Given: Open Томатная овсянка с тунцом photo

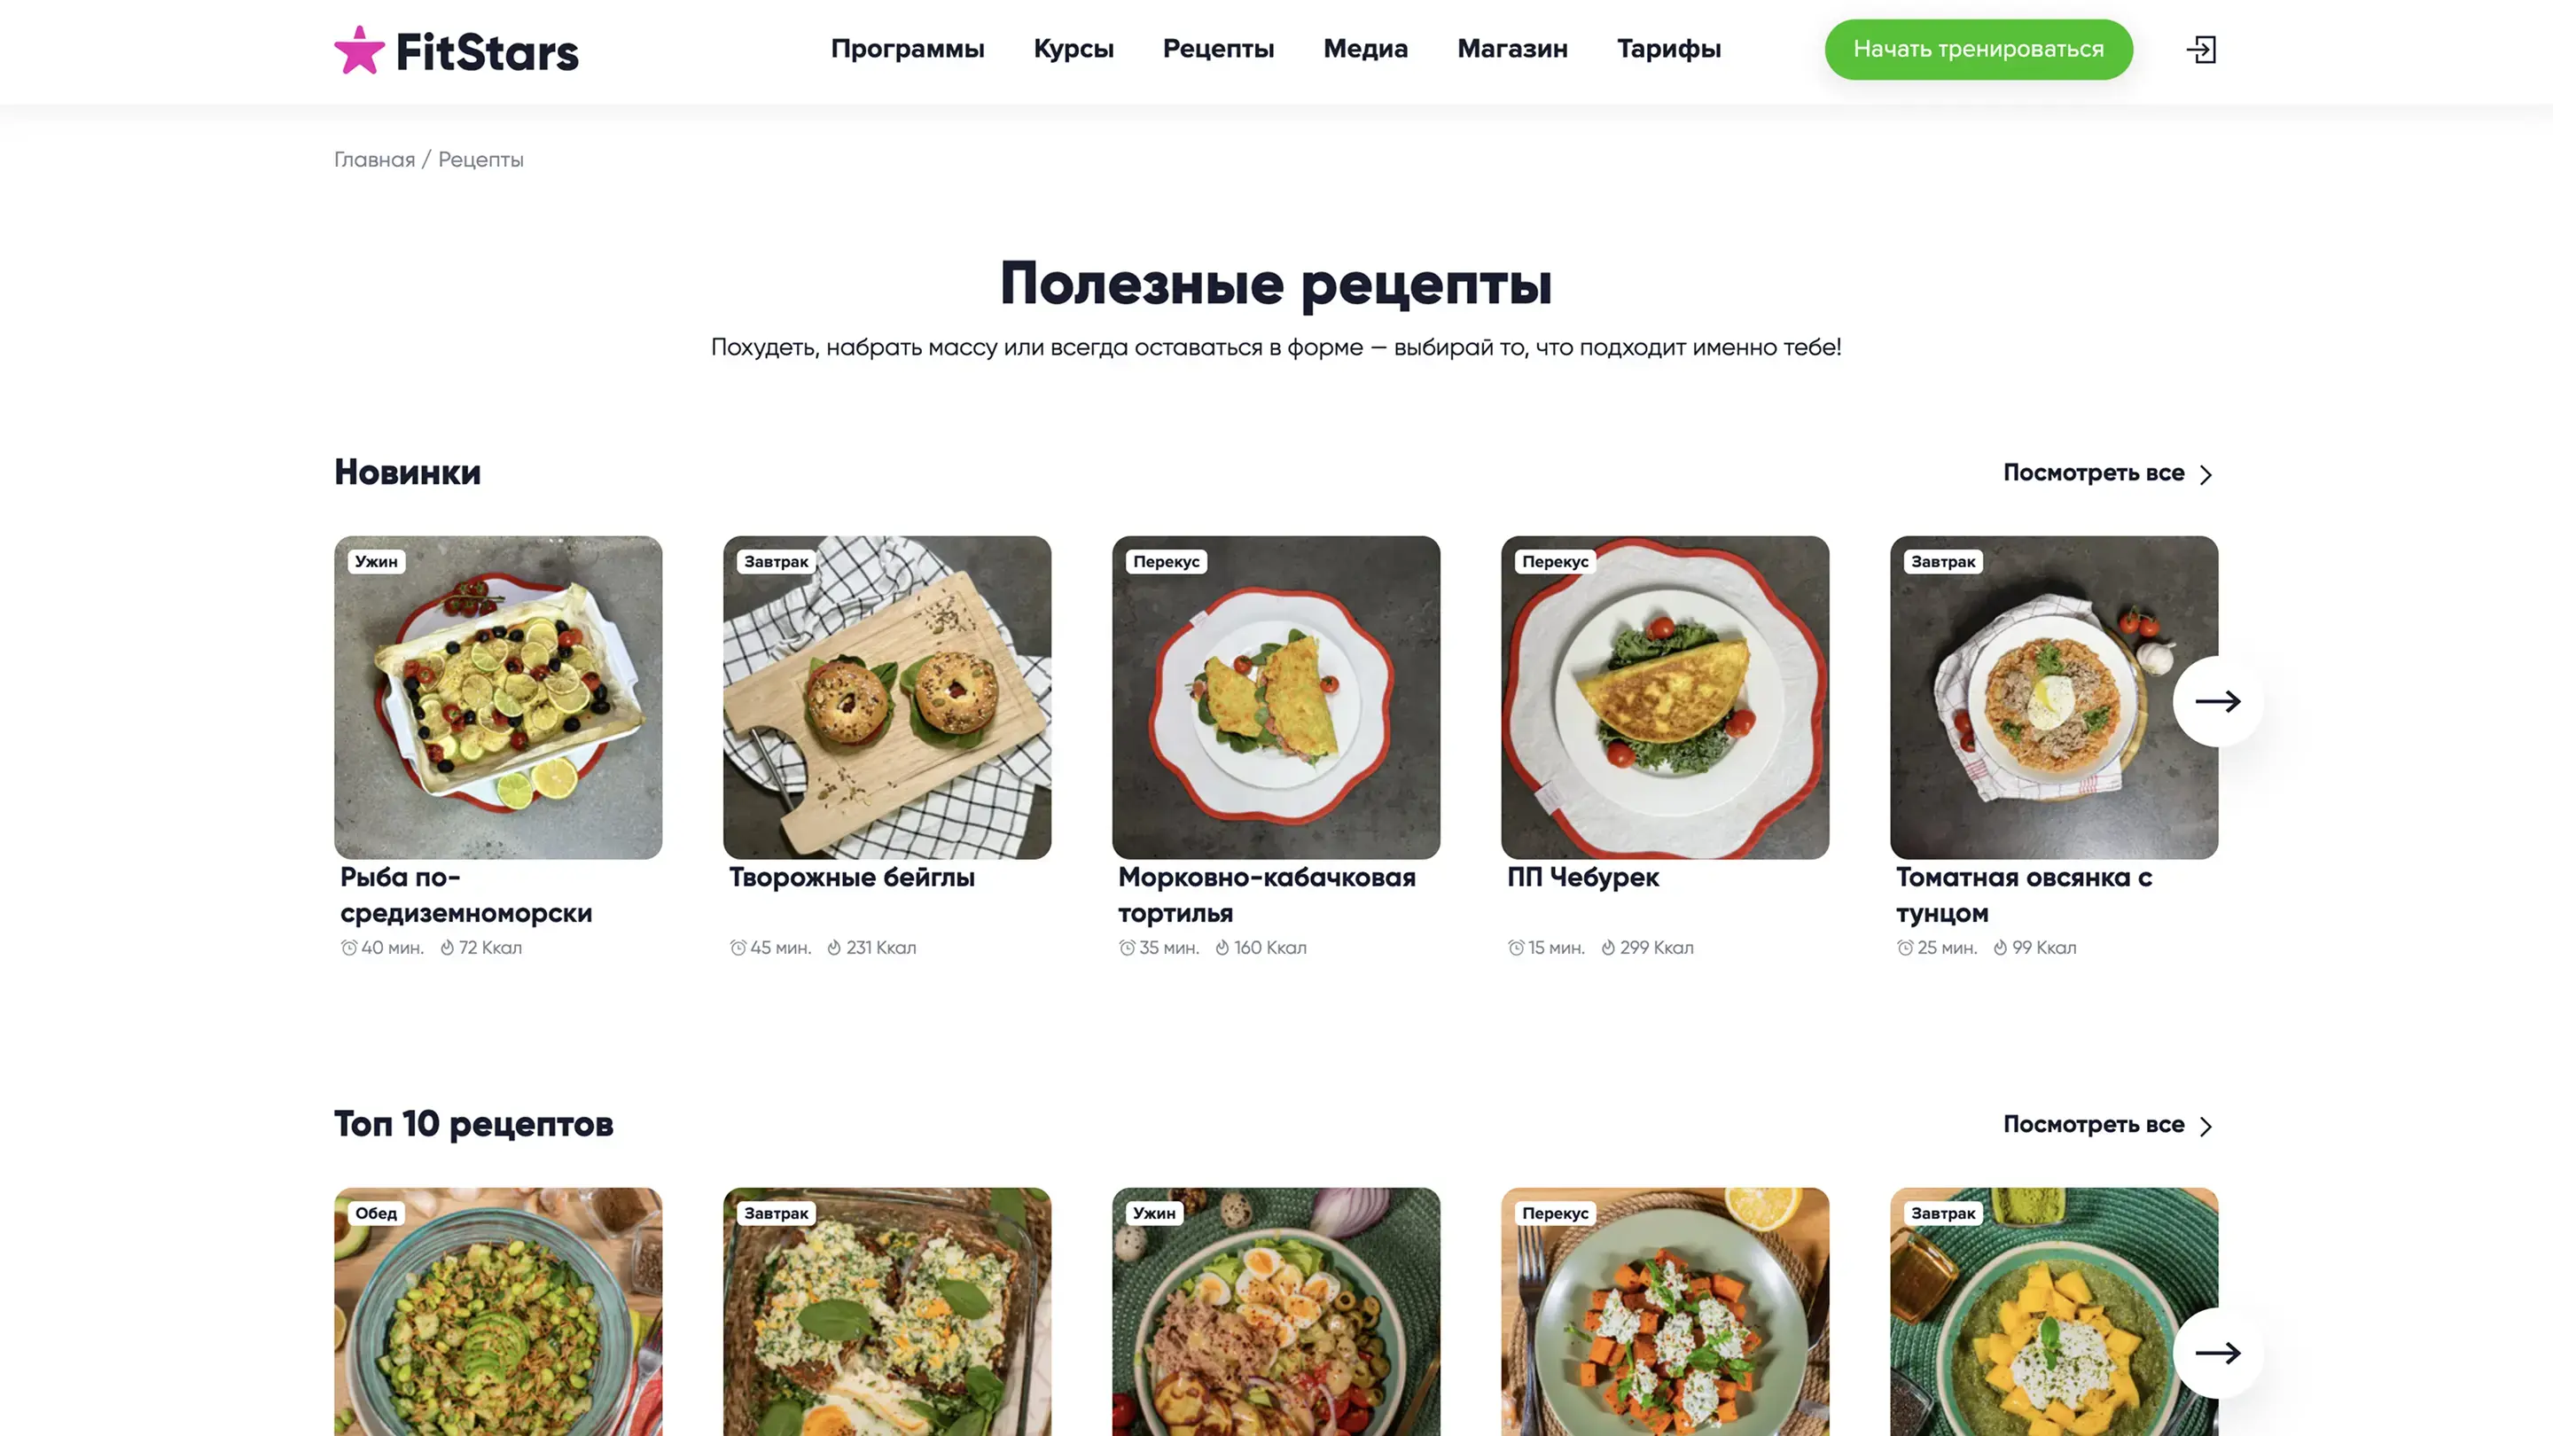Looking at the screenshot, I should pos(2054,698).
